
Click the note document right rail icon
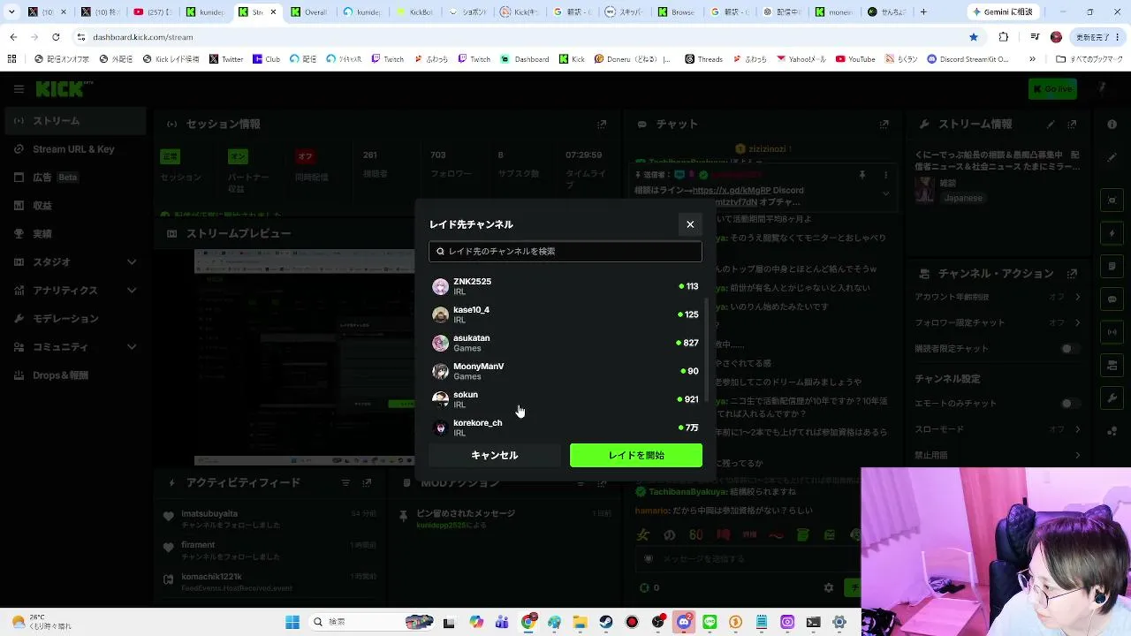pos(1112,267)
